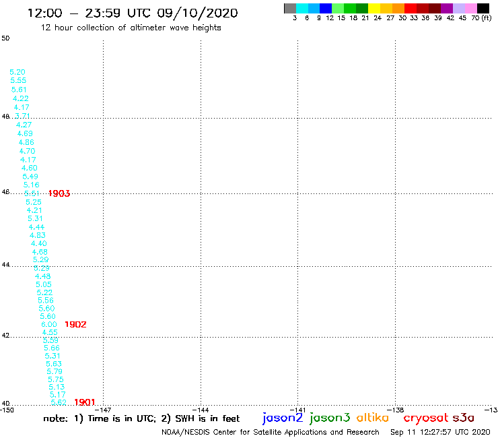Select the wave height value 5.56
Image resolution: width=498 pixels, height=438 pixels.
46,301
